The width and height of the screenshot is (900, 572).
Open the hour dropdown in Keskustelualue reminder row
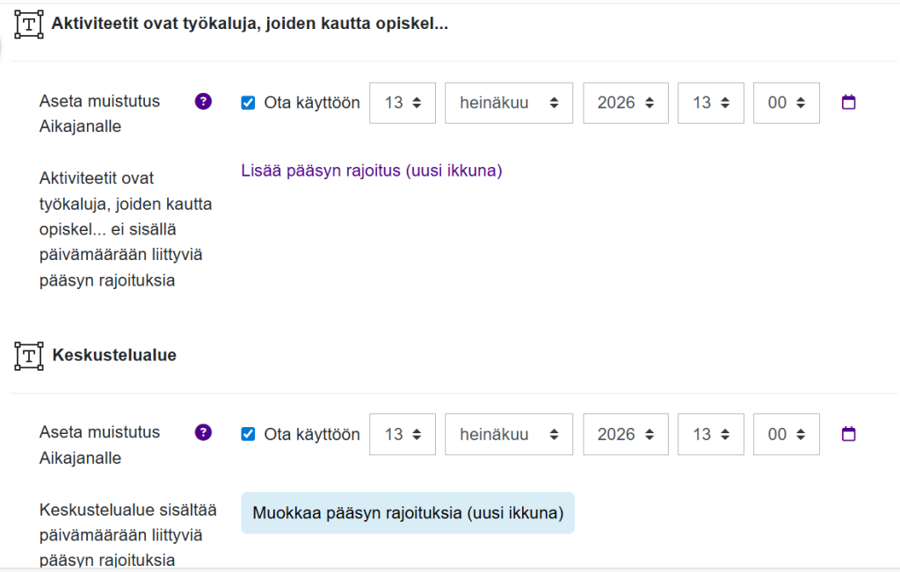[x=710, y=434]
